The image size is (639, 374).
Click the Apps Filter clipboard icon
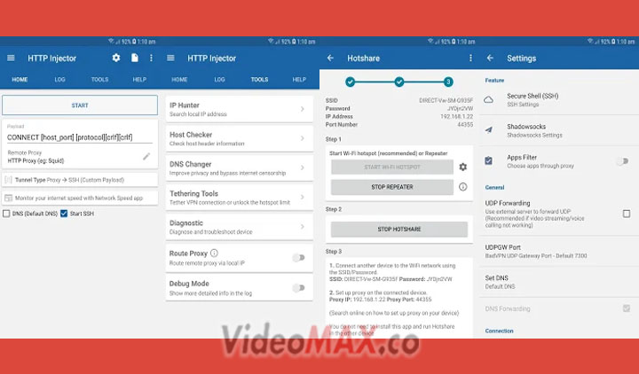(489, 161)
